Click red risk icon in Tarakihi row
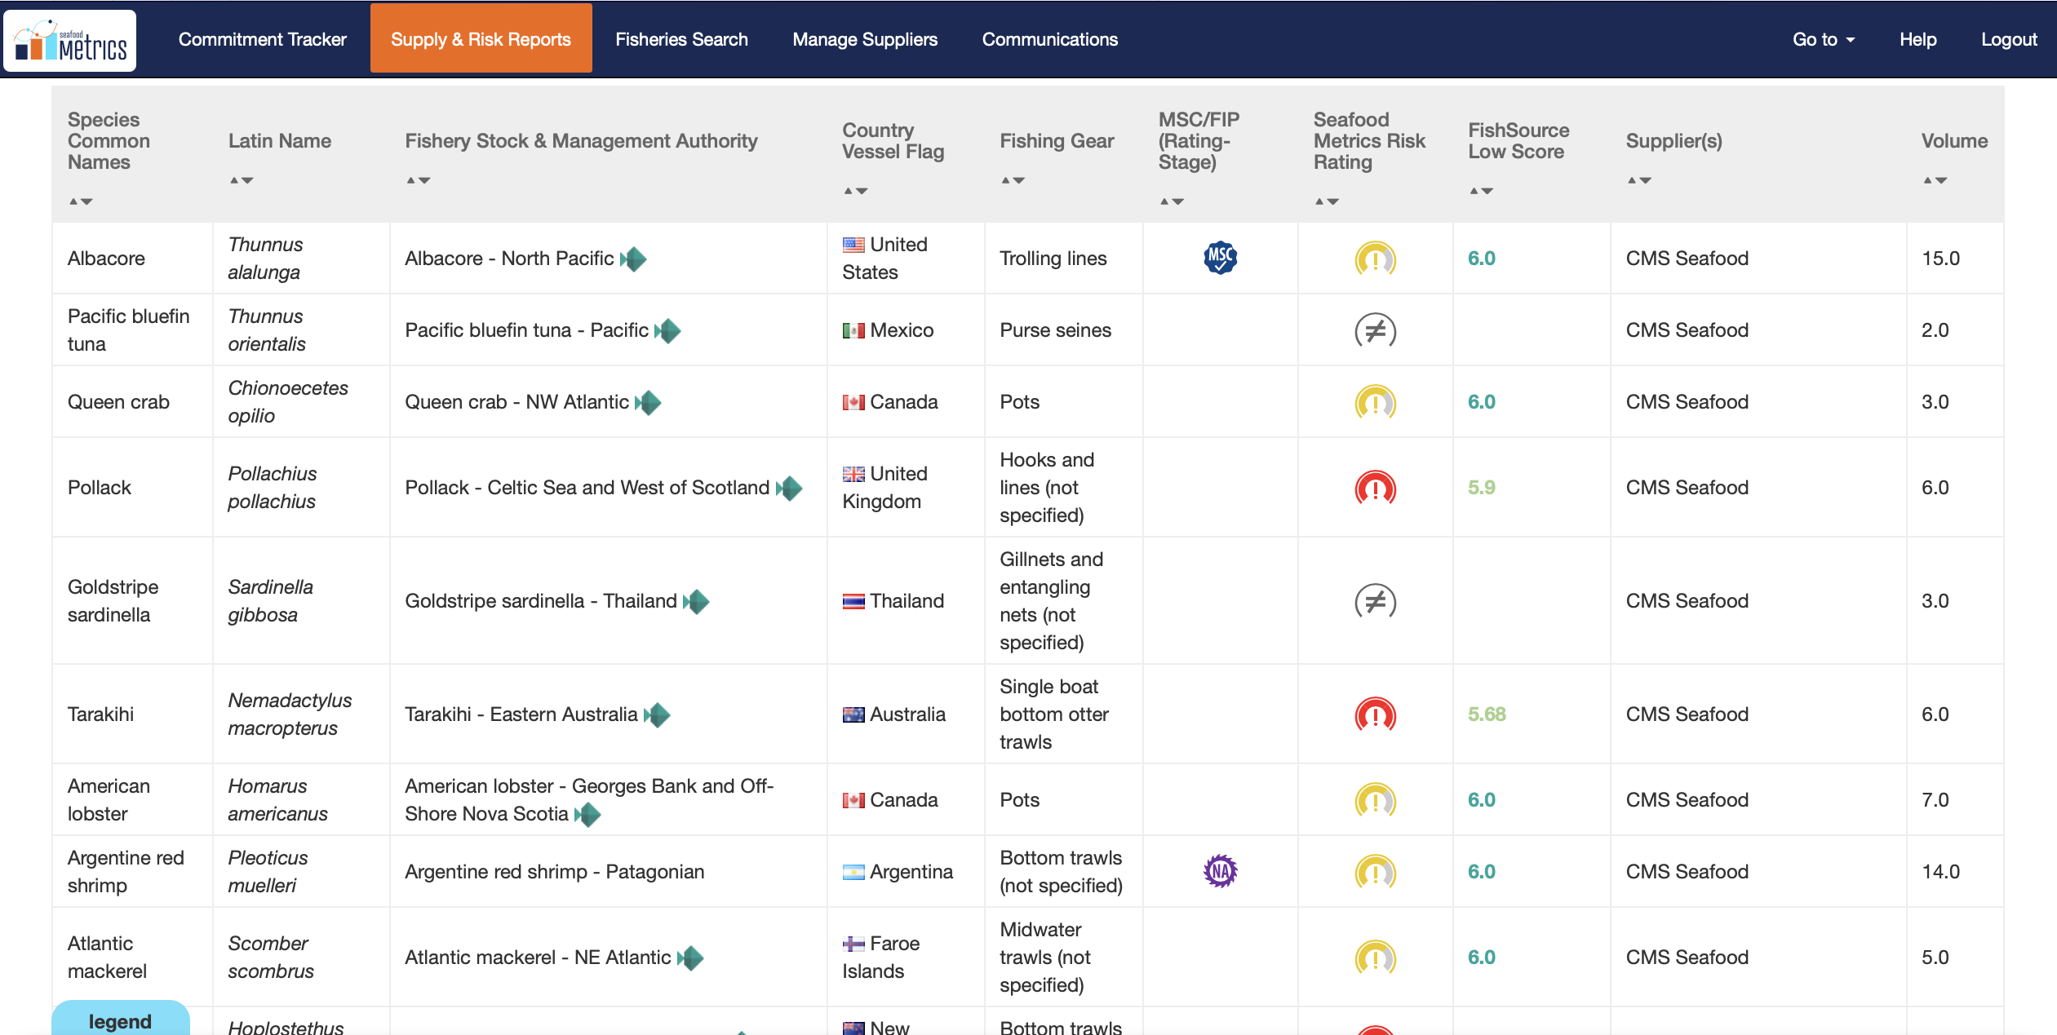Screen dimensions: 2057x1035 click(x=1375, y=714)
